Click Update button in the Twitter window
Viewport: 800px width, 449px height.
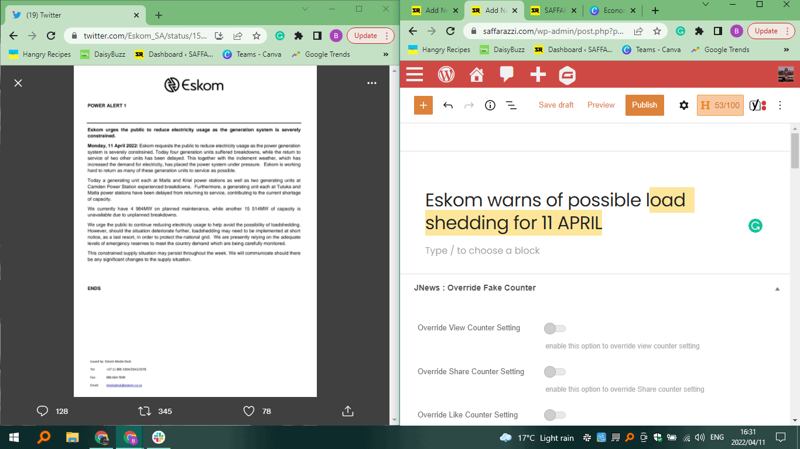371,36
